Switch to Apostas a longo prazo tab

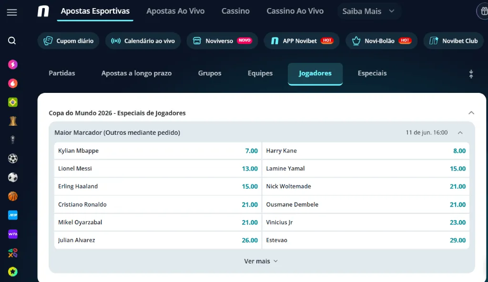(x=137, y=73)
